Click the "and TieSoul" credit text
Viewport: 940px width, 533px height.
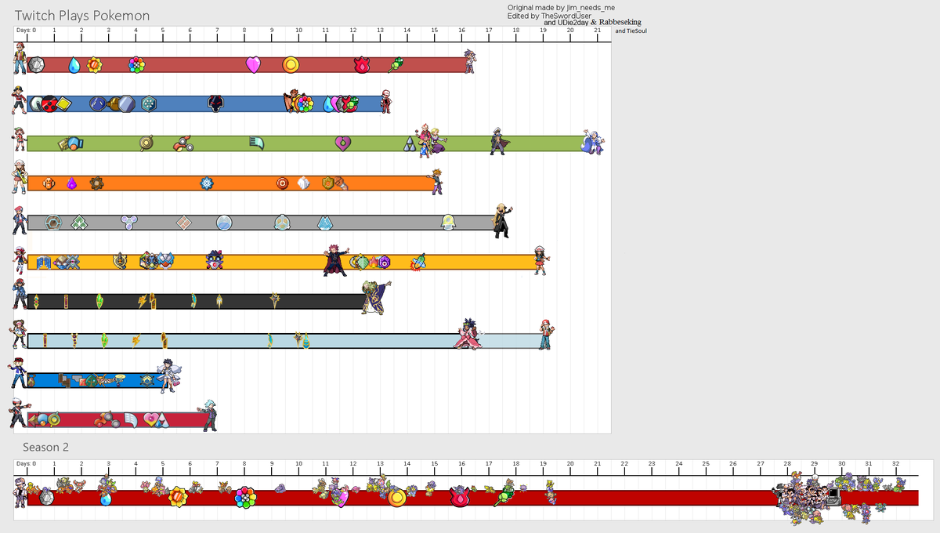(x=631, y=31)
